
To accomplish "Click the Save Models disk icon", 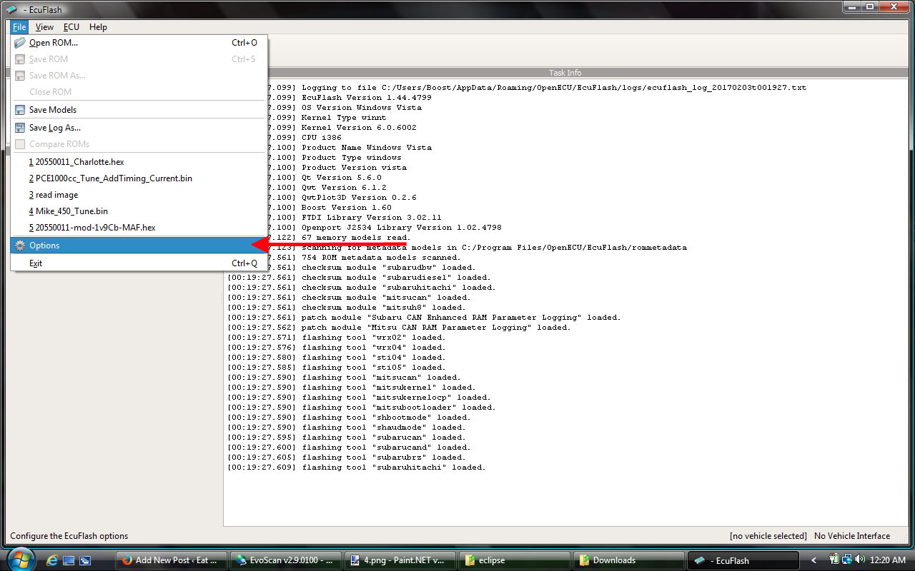I will (x=20, y=110).
